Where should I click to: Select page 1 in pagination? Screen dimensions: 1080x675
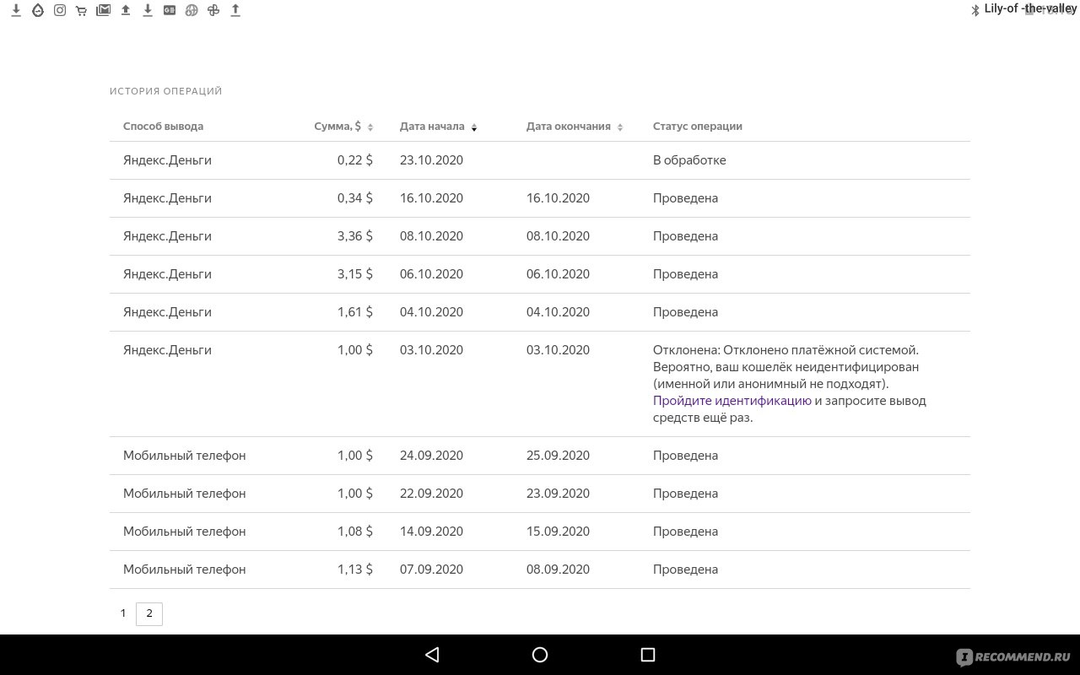pos(123,613)
